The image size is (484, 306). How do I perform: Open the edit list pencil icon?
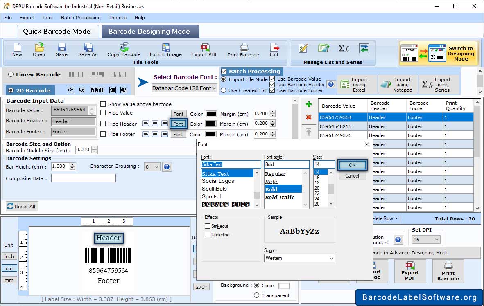coord(303,48)
